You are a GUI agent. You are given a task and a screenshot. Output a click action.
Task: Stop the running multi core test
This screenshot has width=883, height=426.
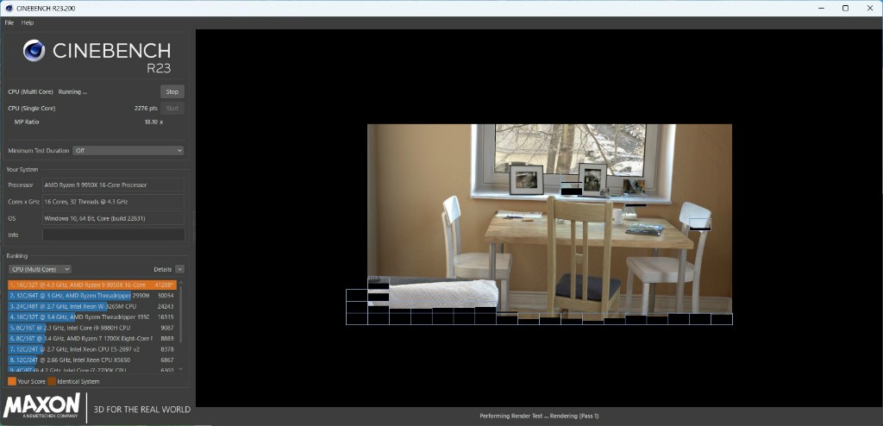tap(172, 91)
